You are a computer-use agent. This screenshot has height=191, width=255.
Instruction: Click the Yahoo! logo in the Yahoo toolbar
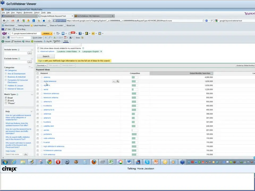5,33
